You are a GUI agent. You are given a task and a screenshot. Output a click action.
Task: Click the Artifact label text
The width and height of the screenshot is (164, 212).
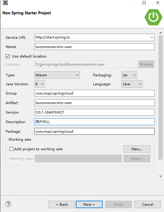coord(12,103)
